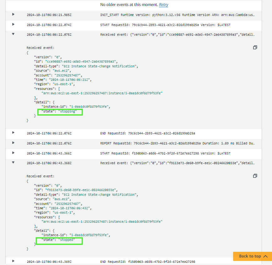Click timestamp 2024-10-11T06:06:43.366Z
Viewport: 272px width, 265px height.
point(49,153)
